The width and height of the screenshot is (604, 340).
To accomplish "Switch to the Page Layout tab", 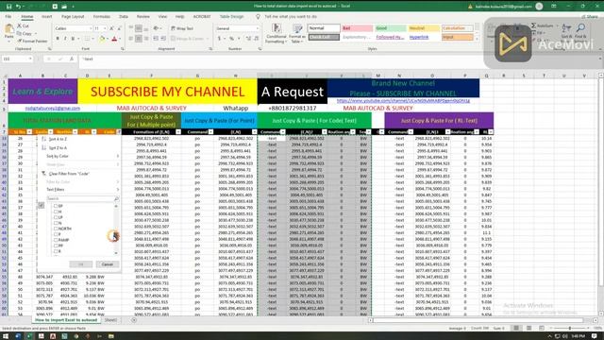I will point(73,17).
